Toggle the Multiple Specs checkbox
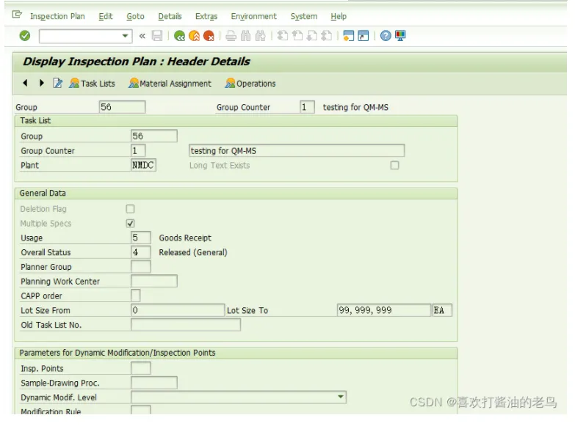 click(130, 224)
